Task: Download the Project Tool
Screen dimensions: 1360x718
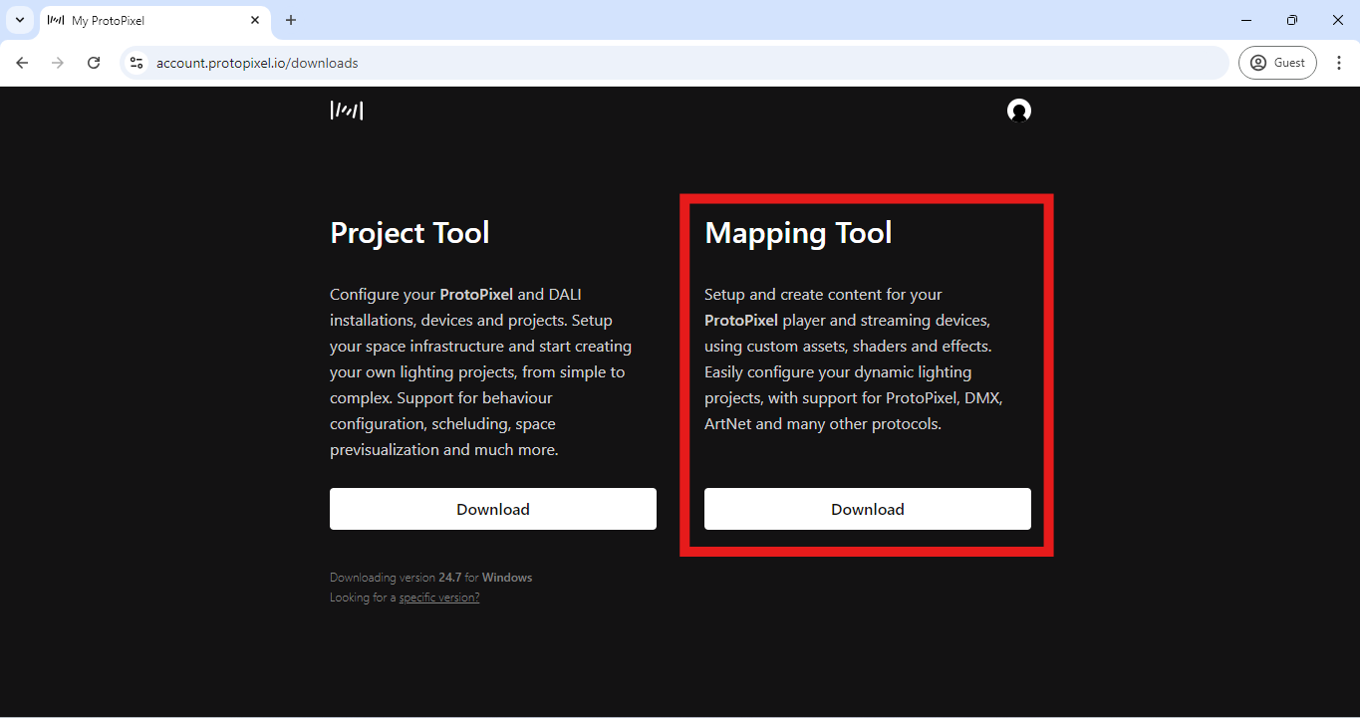Action: [x=492, y=508]
